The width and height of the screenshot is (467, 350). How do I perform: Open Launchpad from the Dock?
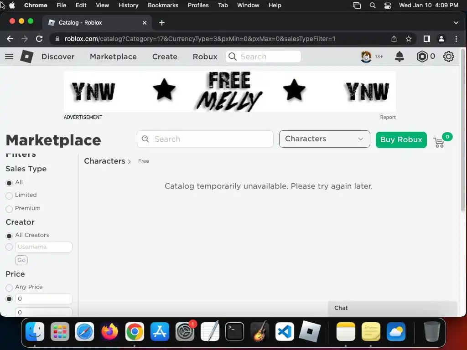click(x=60, y=332)
